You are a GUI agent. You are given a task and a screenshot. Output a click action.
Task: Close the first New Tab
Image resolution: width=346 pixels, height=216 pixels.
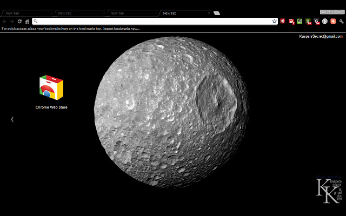coord(51,13)
